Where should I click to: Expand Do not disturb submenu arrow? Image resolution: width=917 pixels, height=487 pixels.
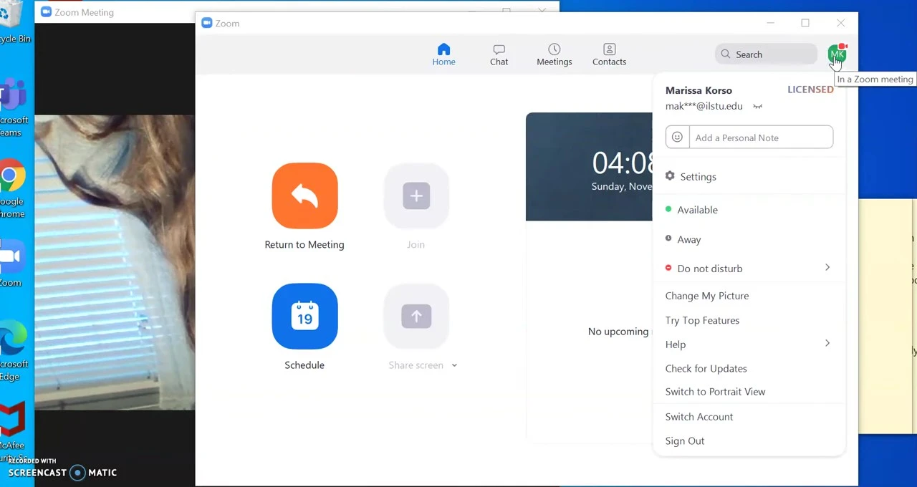827,268
